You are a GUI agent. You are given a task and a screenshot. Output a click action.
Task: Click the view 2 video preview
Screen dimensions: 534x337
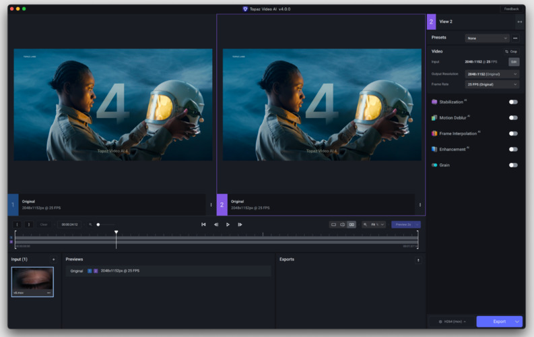click(x=322, y=104)
